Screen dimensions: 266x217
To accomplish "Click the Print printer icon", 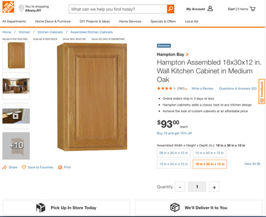I will tap(60, 167).
